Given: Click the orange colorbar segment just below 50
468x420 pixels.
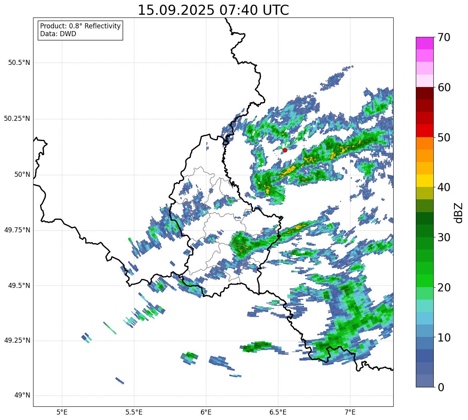Looking at the screenshot, I should pyautogui.click(x=424, y=143).
